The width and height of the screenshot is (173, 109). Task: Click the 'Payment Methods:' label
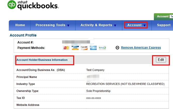click(31, 48)
